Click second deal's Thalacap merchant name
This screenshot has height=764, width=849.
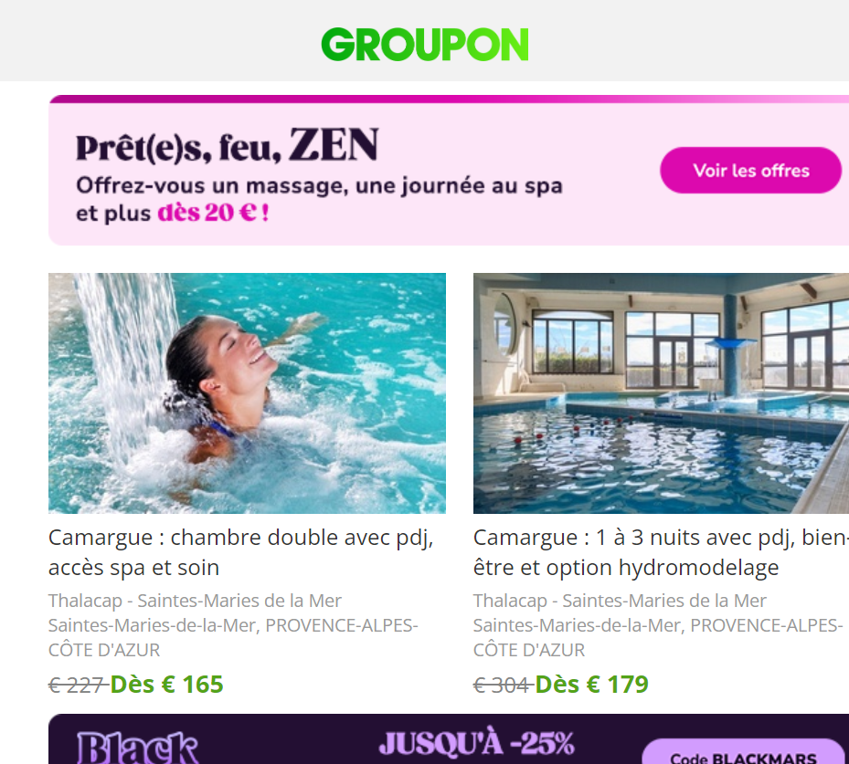point(620,601)
